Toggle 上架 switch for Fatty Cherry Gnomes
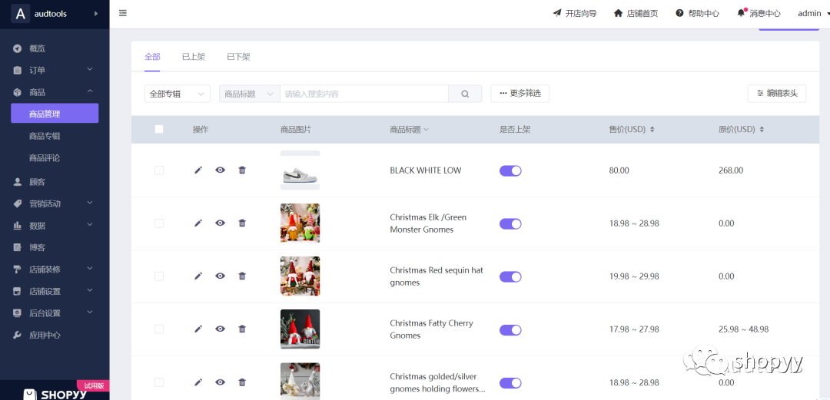 tap(510, 329)
